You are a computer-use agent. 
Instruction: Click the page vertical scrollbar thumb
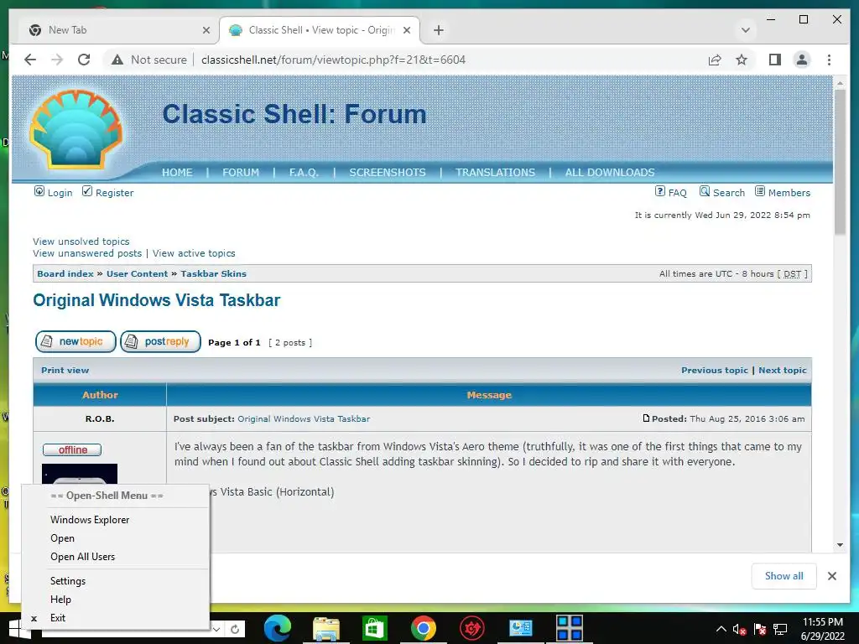point(840,162)
